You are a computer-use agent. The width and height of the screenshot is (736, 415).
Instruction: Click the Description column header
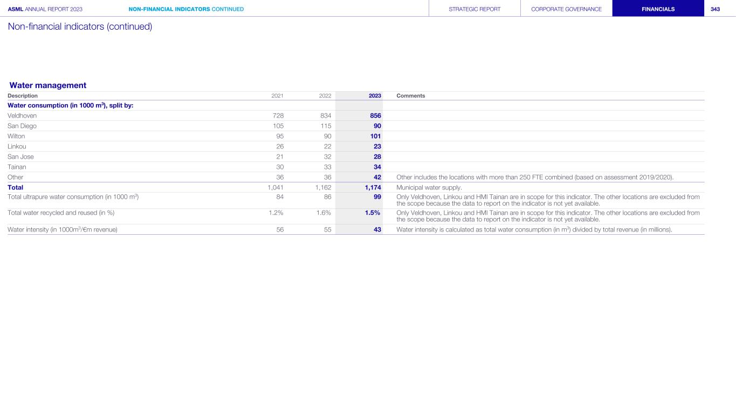23,96
